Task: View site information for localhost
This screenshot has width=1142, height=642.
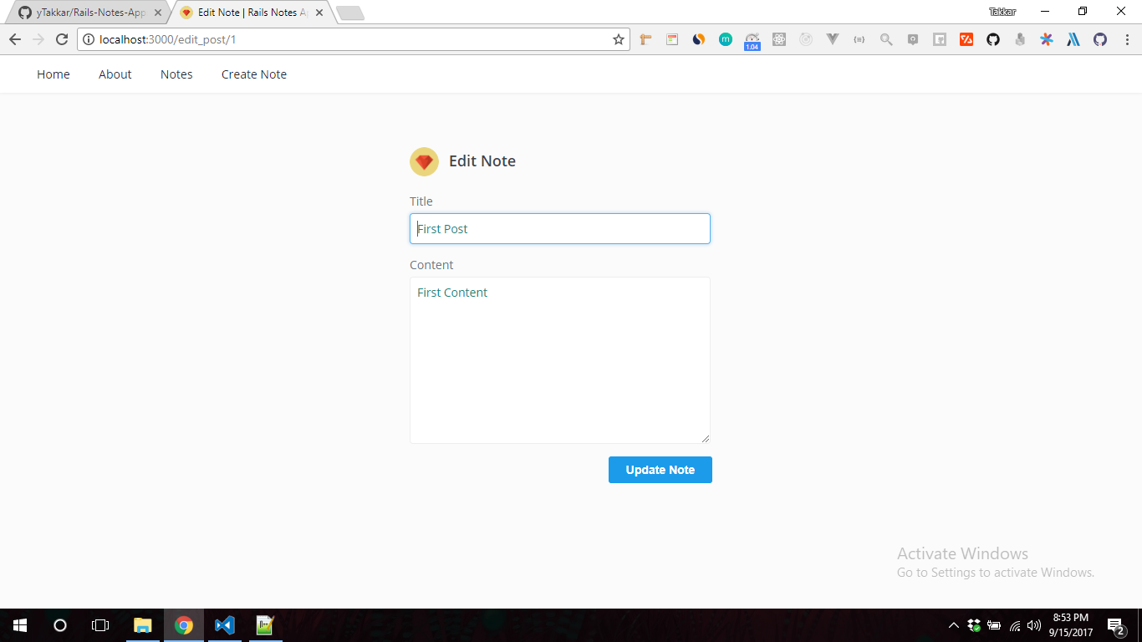Action: pos(89,39)
